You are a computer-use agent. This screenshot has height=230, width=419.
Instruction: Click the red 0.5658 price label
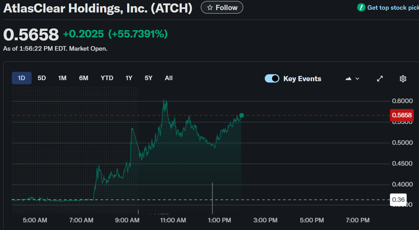[x=401, y=115]
